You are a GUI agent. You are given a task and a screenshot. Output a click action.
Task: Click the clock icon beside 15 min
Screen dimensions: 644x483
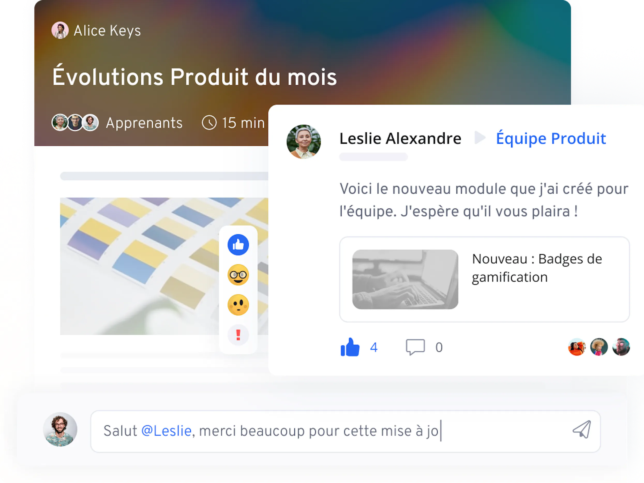pyautogui.click(x=209, y=123)
